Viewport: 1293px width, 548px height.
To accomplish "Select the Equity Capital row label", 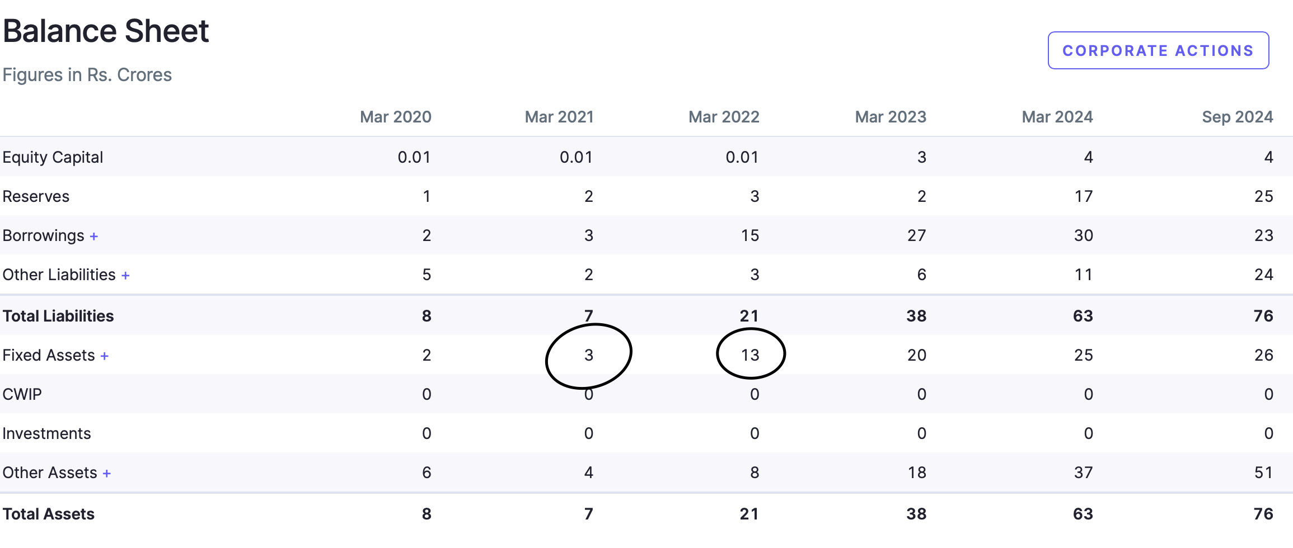I will coord(53,157).
